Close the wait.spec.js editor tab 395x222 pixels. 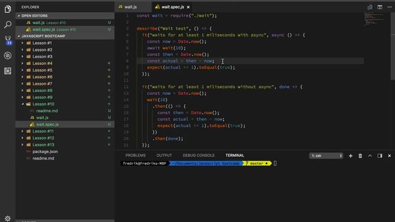188,7
